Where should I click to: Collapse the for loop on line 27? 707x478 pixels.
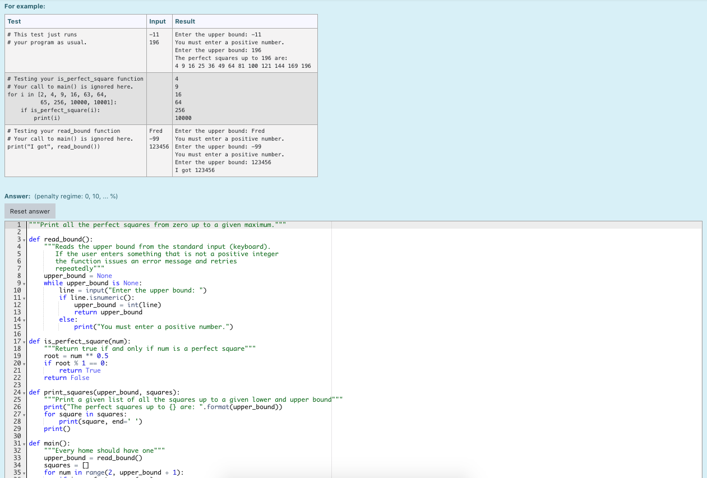pos(25,414)
